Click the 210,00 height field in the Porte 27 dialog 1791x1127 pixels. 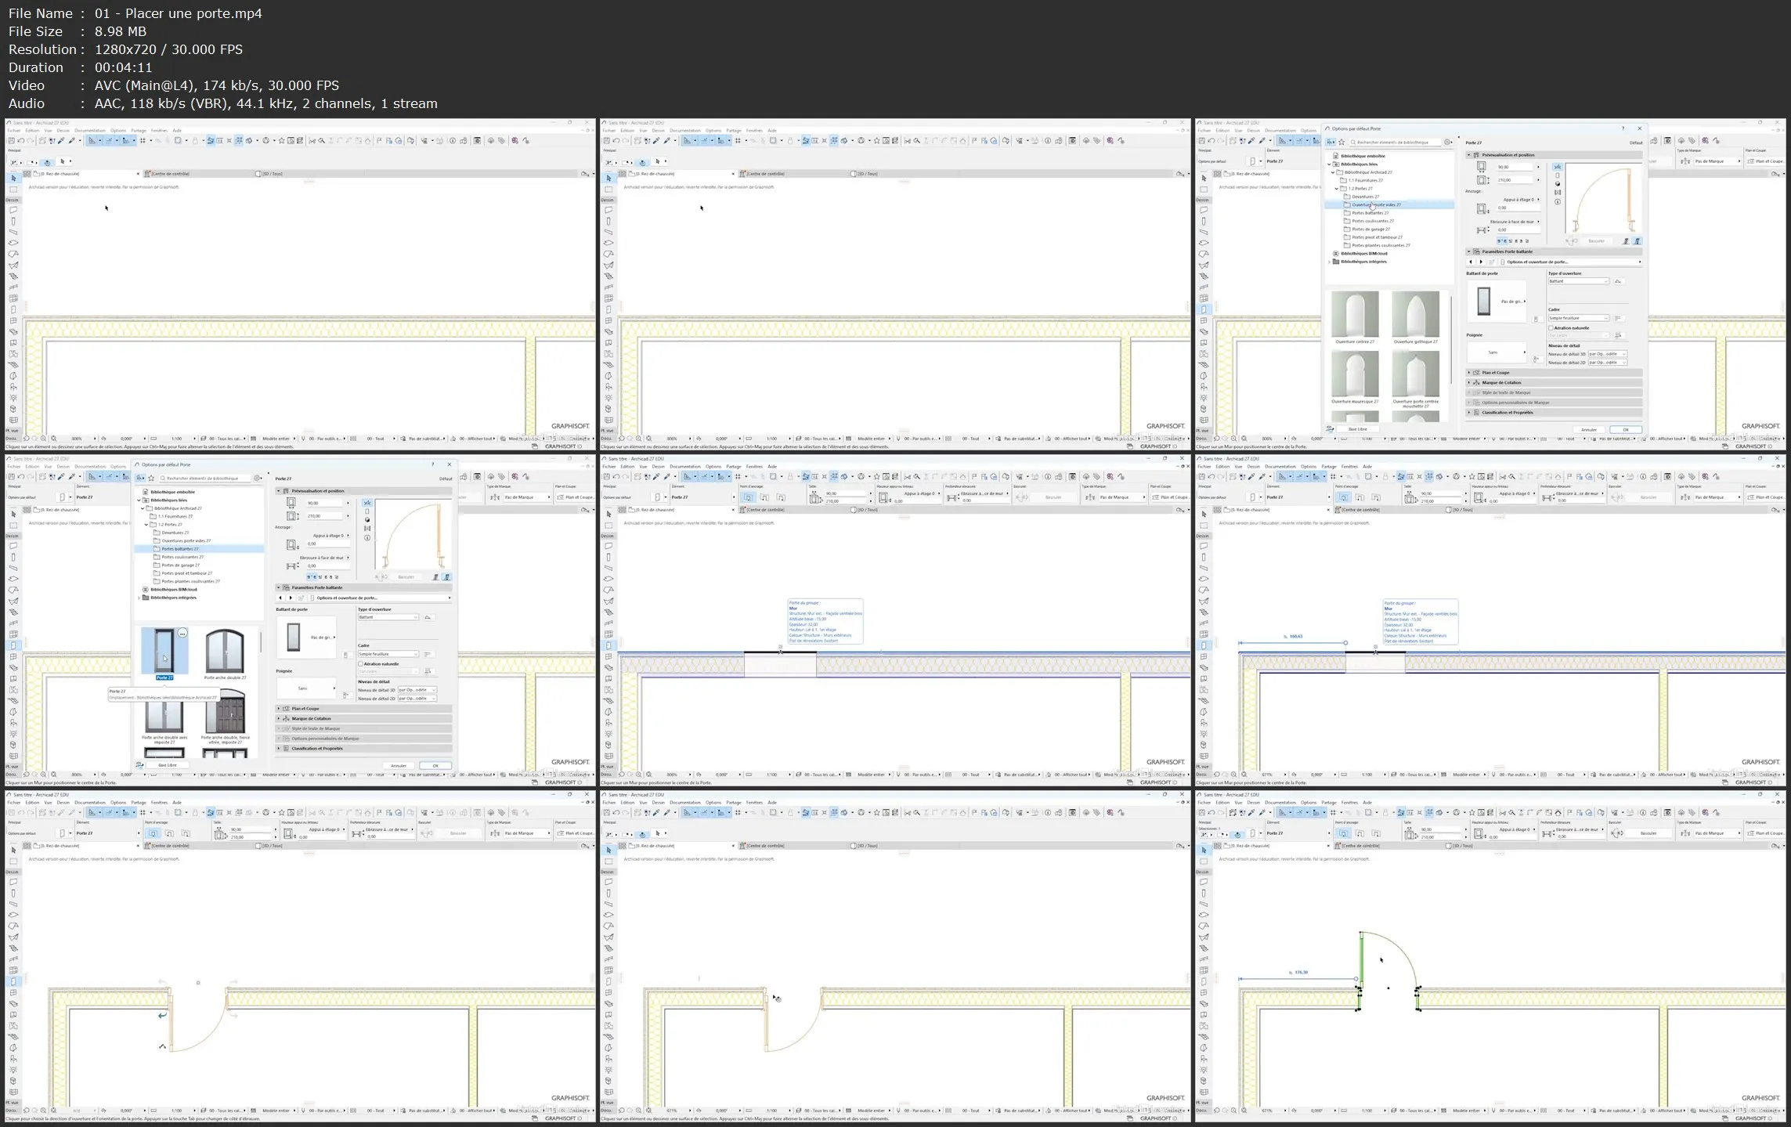[324, 516]
